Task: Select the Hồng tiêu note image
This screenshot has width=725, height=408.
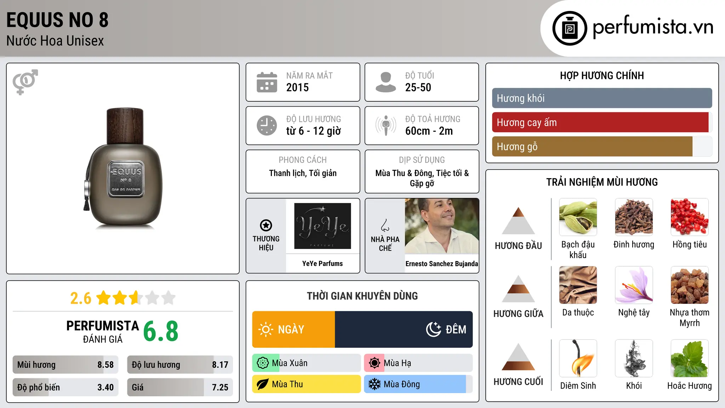Action: point(690,217)
